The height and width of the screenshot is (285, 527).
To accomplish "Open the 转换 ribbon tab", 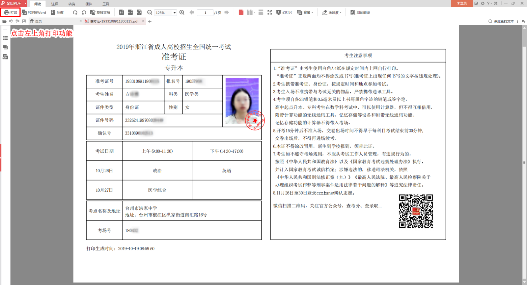I will tap(71, 4).
